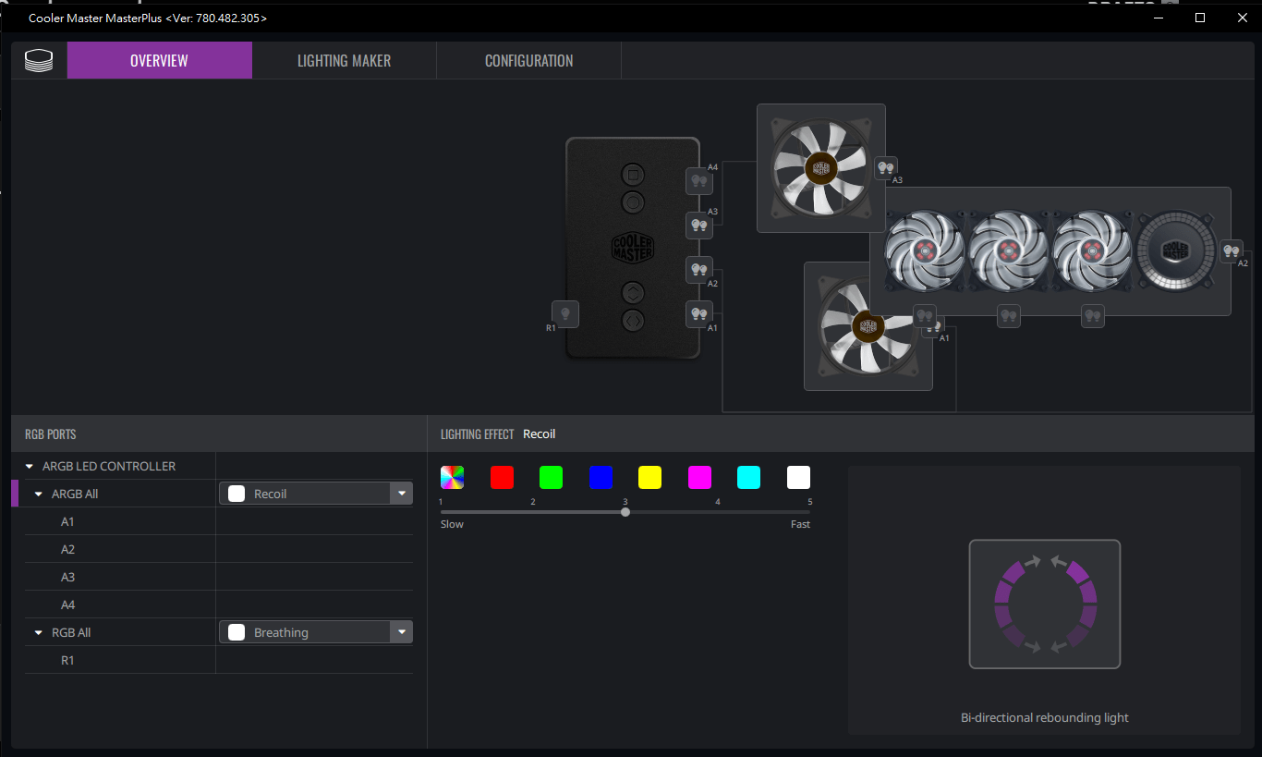Click the bulb icon under the rightmost radiator fan
This screenshot has height=757, width=1262.
pos(1092,316)
